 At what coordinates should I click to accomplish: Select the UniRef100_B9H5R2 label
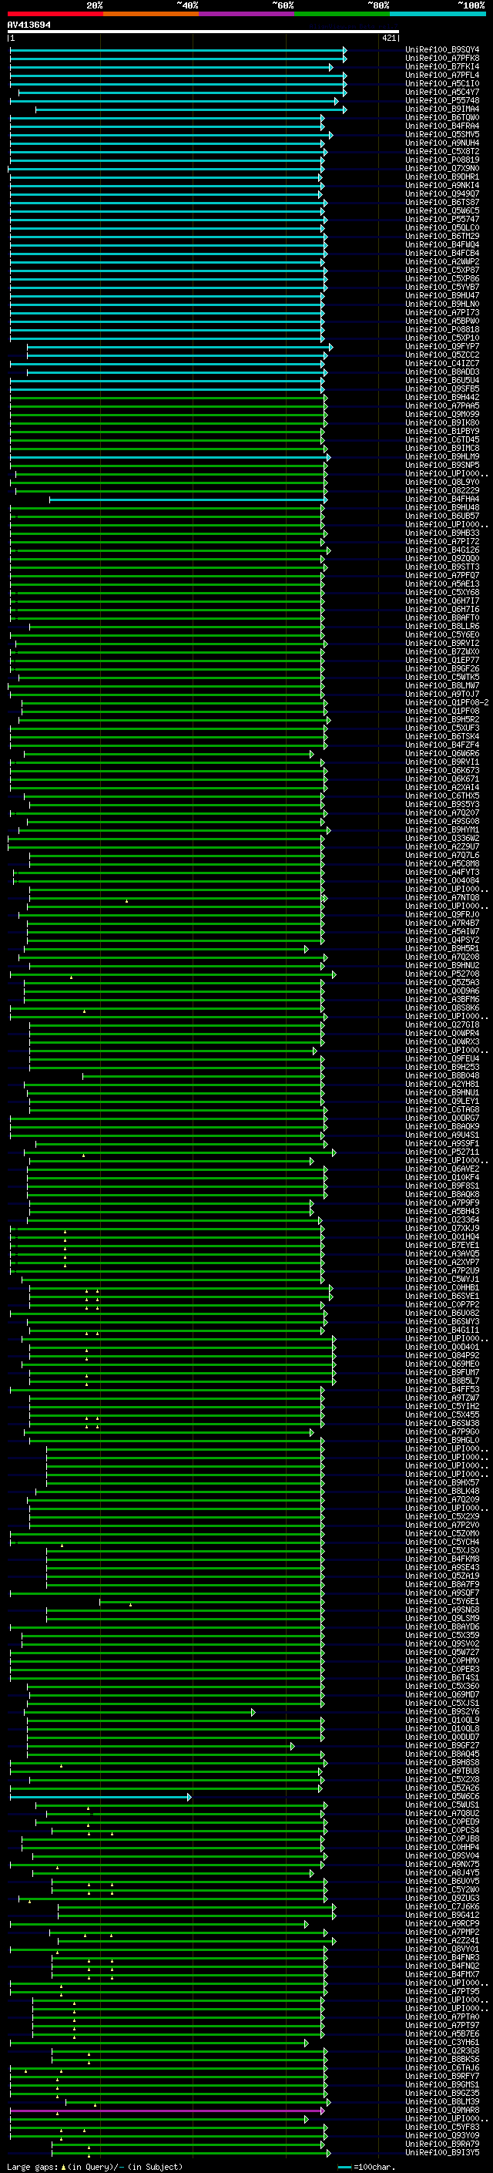click(442, 719)
